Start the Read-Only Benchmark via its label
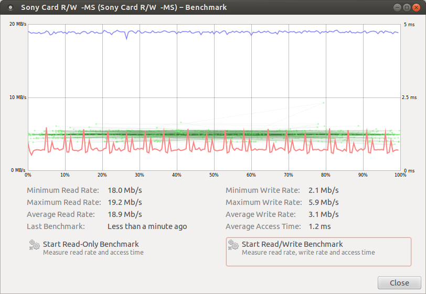 click(91, 244)
